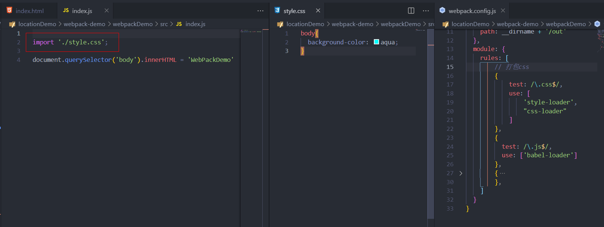Open More Actions menu for index.js editor group
Image resolution: width=604 pixels, height=227 pixels.
tap(260, 11)
